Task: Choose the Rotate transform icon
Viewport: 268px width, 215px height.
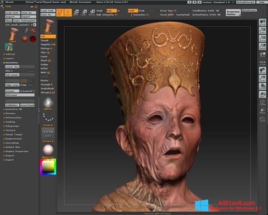Action: click(92, 12)
